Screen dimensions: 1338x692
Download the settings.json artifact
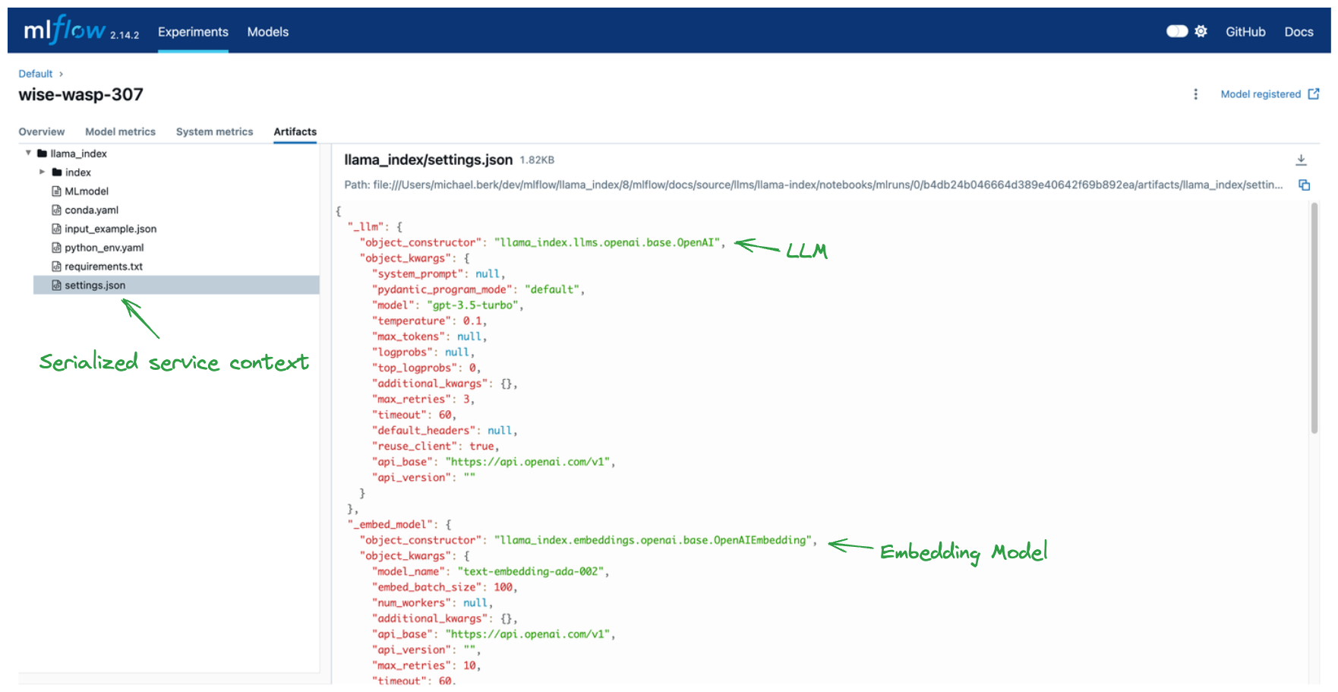click(x=1302, y=160)
